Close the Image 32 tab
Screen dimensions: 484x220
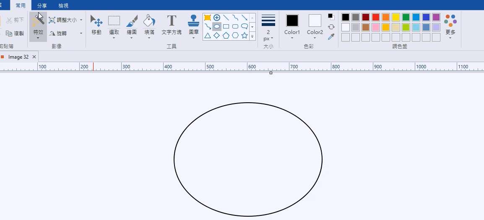point(34,57)
